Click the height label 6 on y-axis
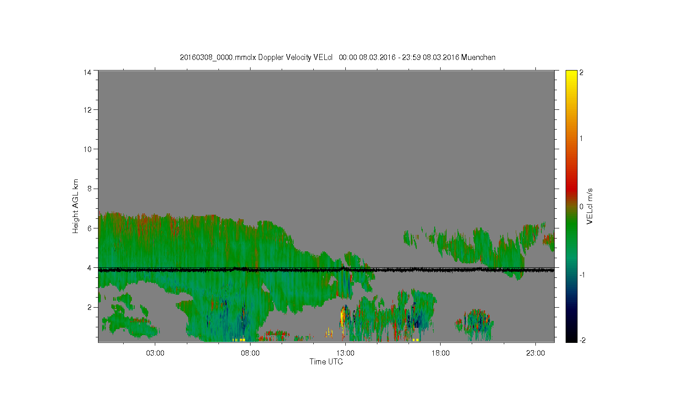 click(x=89, y=228)
